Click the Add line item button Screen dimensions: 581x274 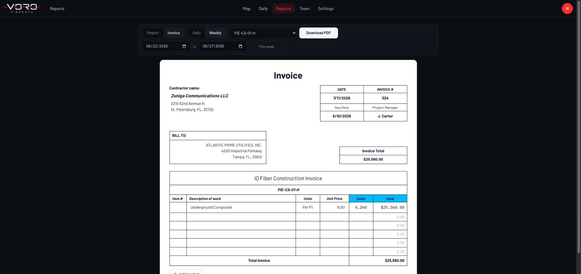(x=186, y=273)
